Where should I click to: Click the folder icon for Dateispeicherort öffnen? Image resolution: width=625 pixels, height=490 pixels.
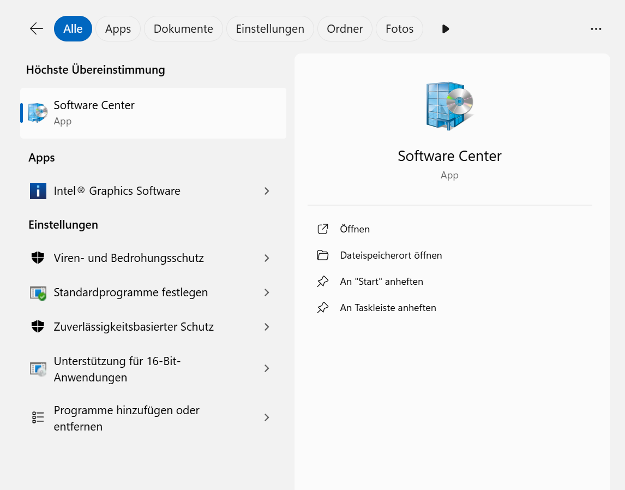322,255
